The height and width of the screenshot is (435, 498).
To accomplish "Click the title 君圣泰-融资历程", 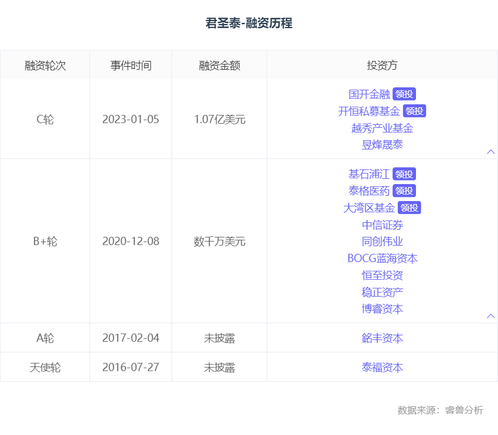I will coord(249,23).
